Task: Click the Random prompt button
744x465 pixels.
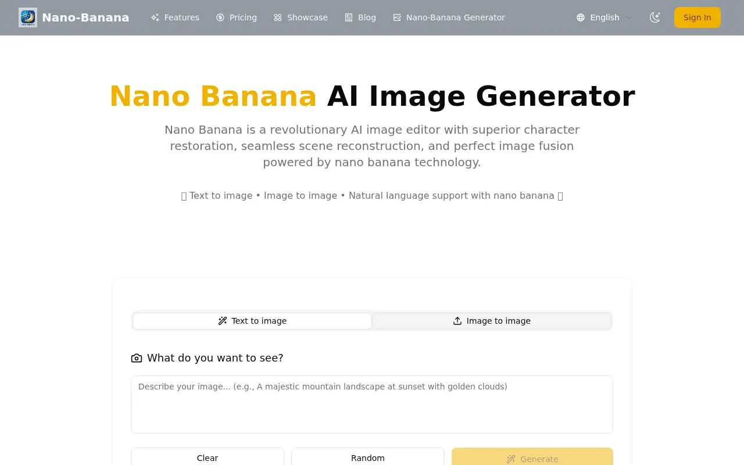Action: [367, 458]
